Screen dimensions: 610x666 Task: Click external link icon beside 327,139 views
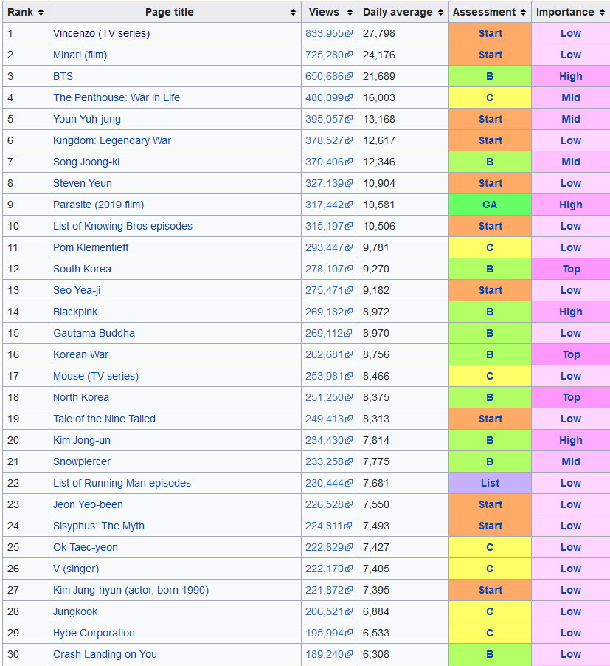click(x=349, y=184)
